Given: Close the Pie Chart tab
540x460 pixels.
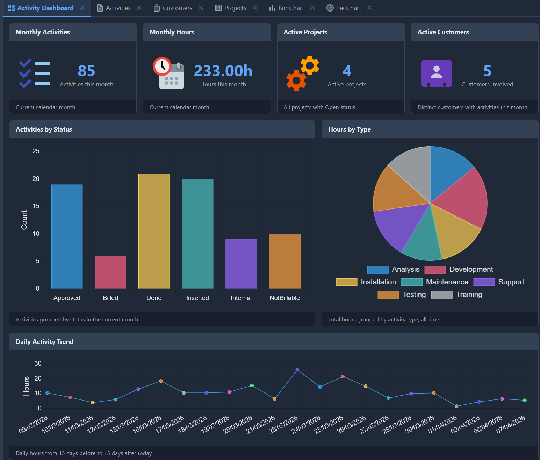Looking at the screenshot, I should tap(369, 7).
